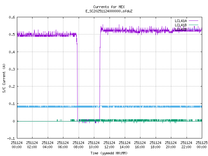The width and height of the screenshot is (208, 156).
Task: Click the 251124 12:00 x-axis tick label
Action: (x=109, y=144)
